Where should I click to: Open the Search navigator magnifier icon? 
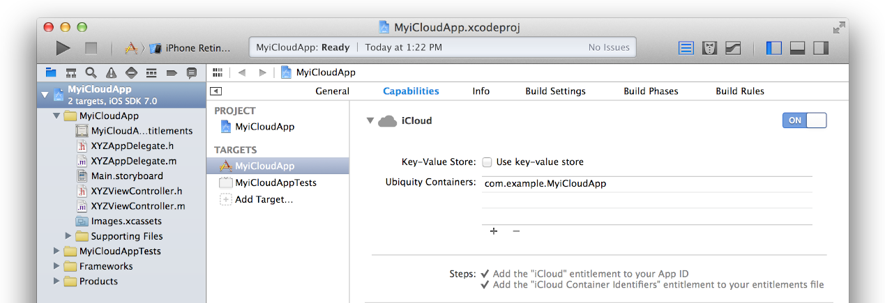point(91,72)
